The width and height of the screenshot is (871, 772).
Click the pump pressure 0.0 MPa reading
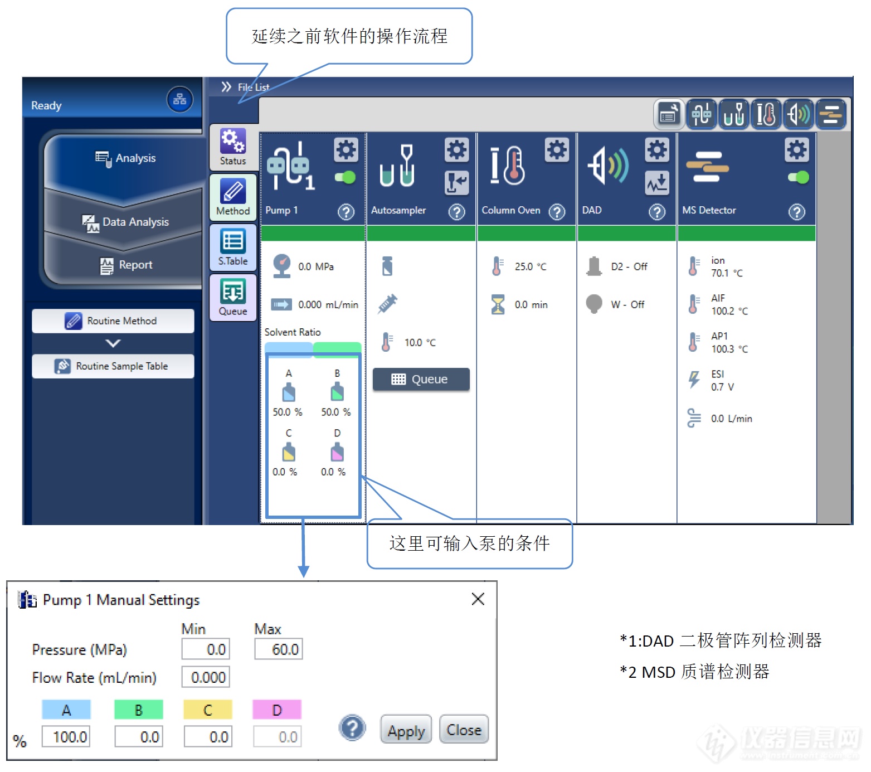coord(316,267)
